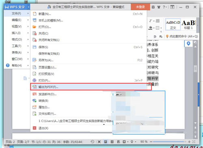Open 另存为(A) save as entry
Viewport: 203px width, 148px height.
click(89, 60)
